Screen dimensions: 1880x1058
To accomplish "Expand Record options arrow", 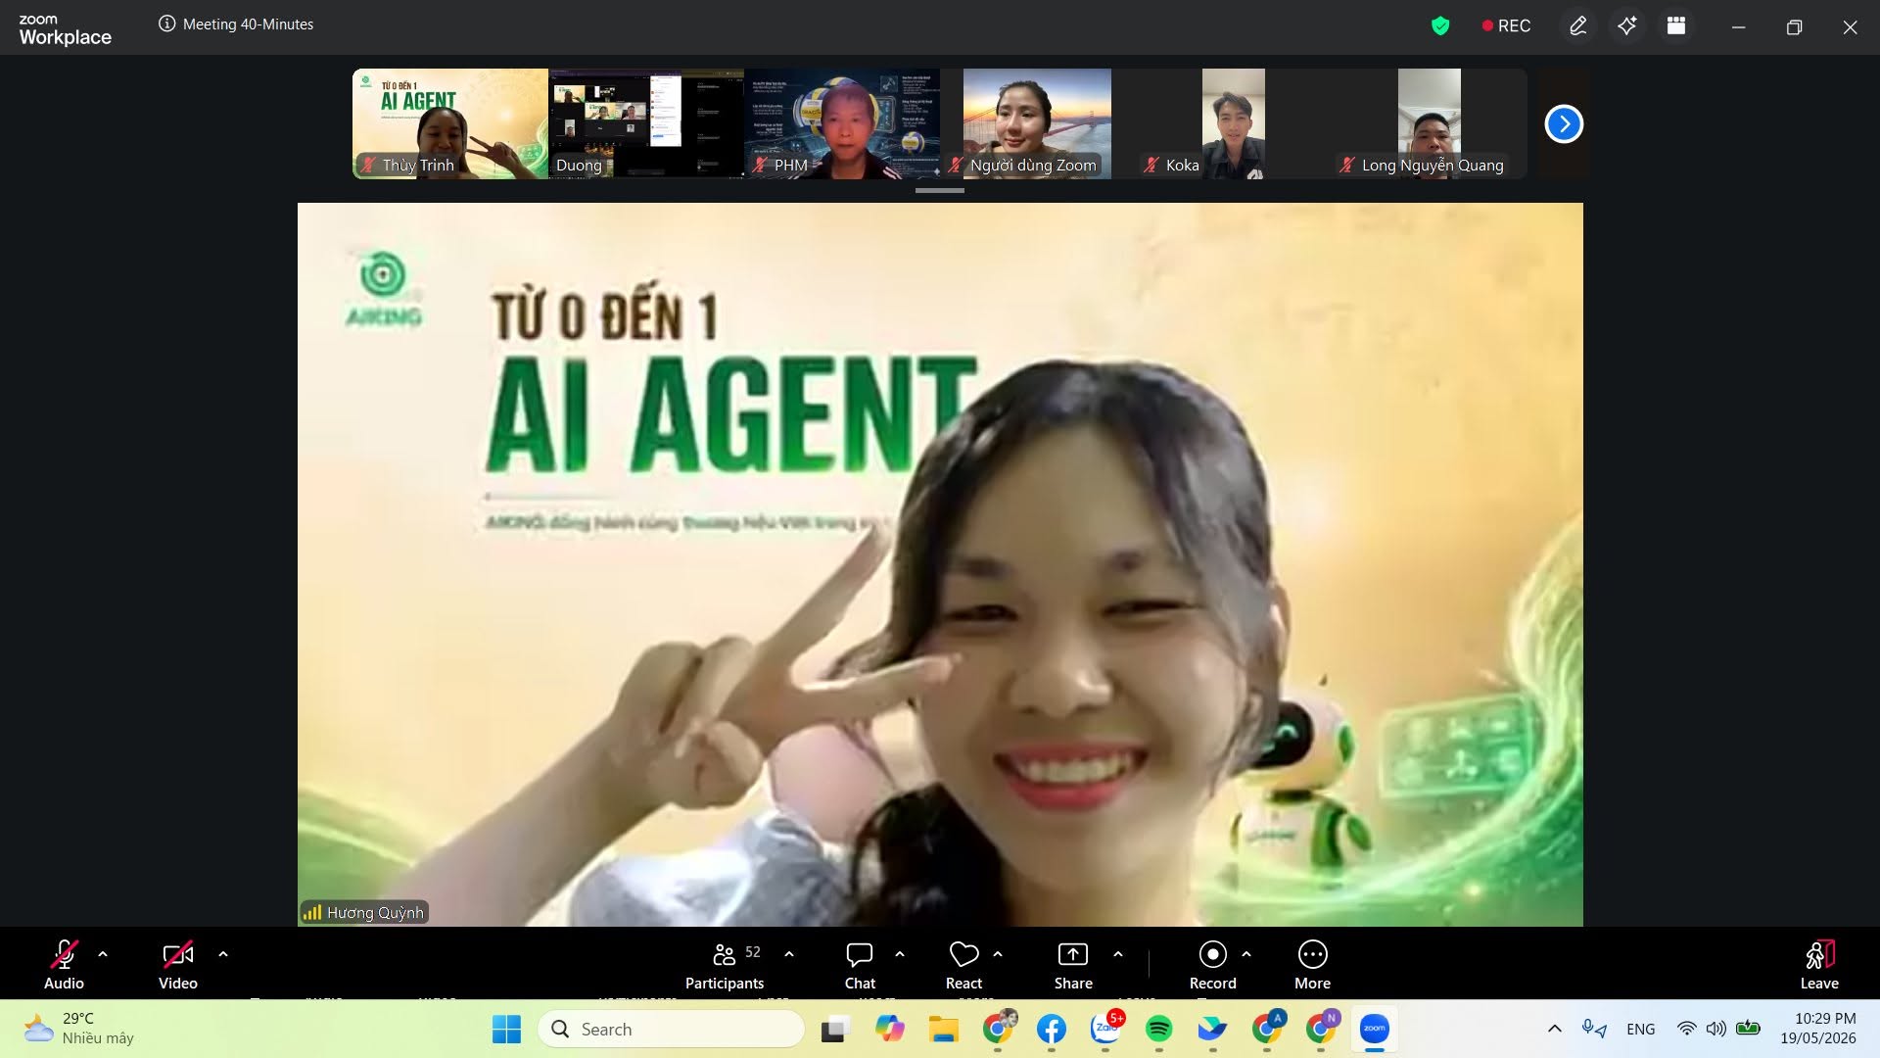I will pos(1246,954).
